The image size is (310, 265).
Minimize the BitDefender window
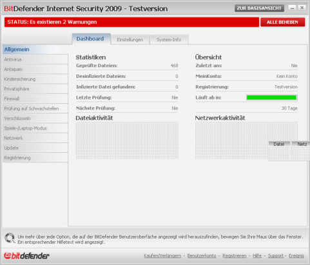[x=292, y=8]
